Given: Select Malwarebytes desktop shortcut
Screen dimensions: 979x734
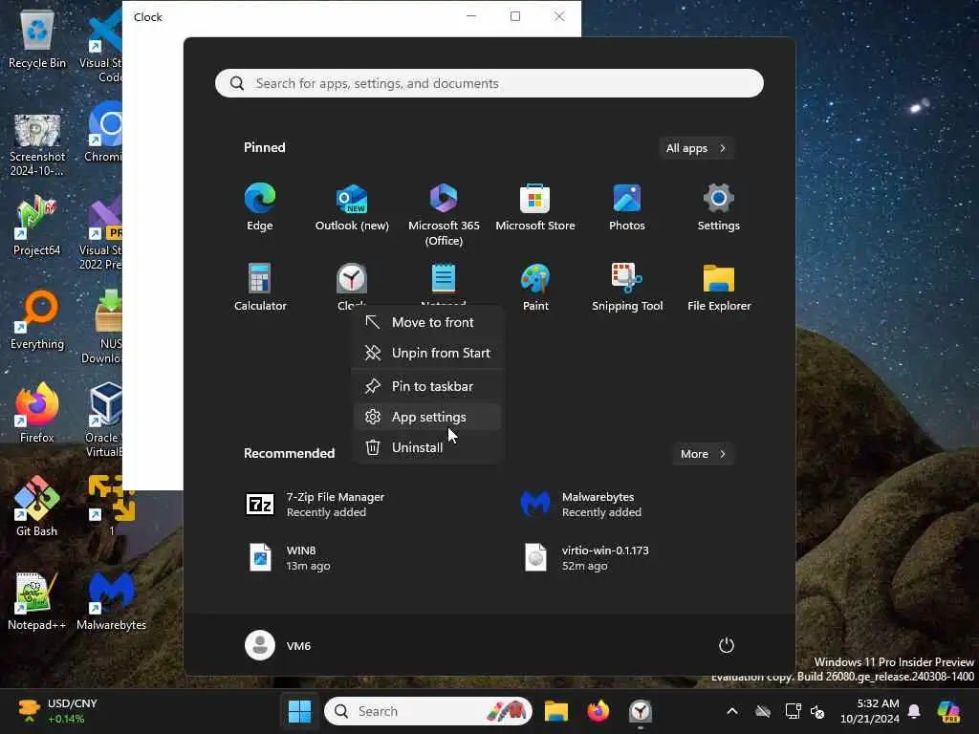Looking at the screenshot, I should (x=111, y=600).
